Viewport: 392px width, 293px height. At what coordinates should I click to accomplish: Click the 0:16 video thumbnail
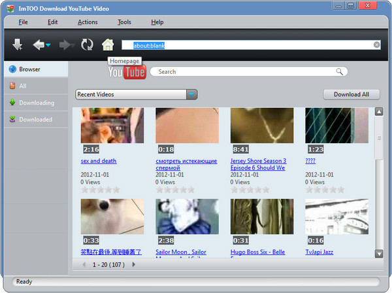(336, 216)
